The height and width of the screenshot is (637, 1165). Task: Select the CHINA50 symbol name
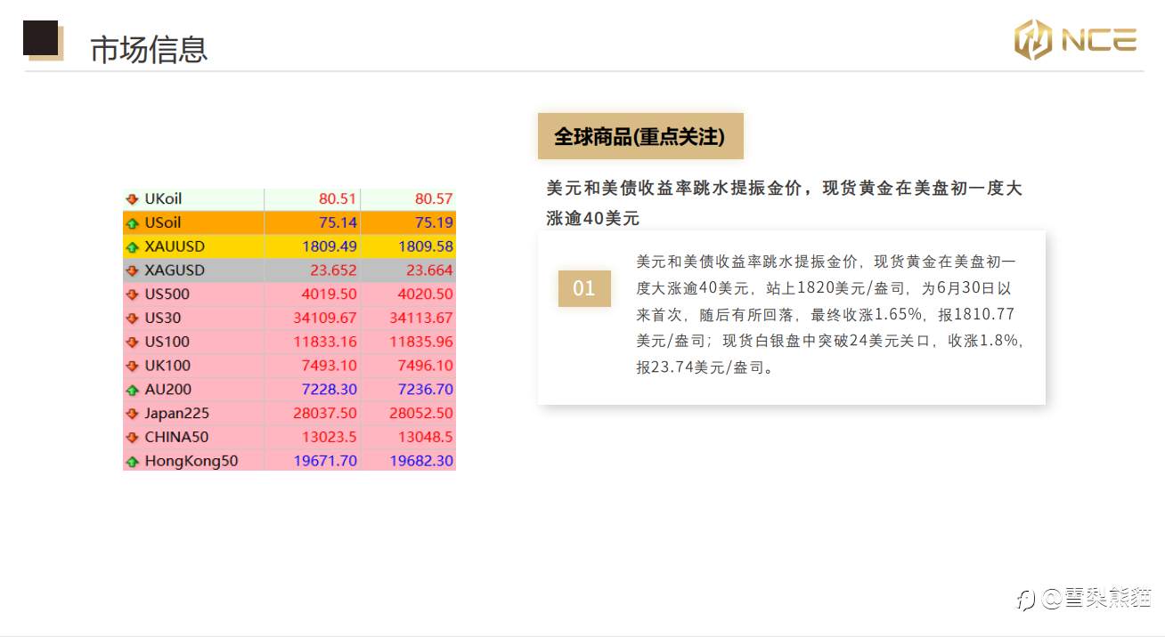point(176,438)
